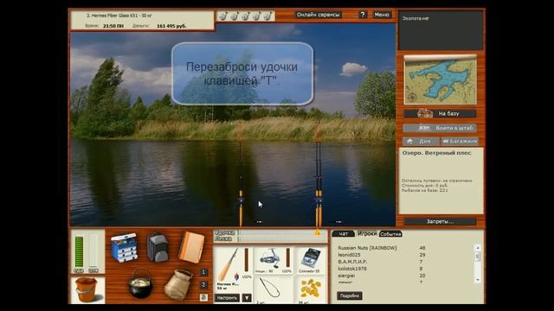Switch to the События tab
Viewport: 554px width, 311px height.
(x=390, y=234)
